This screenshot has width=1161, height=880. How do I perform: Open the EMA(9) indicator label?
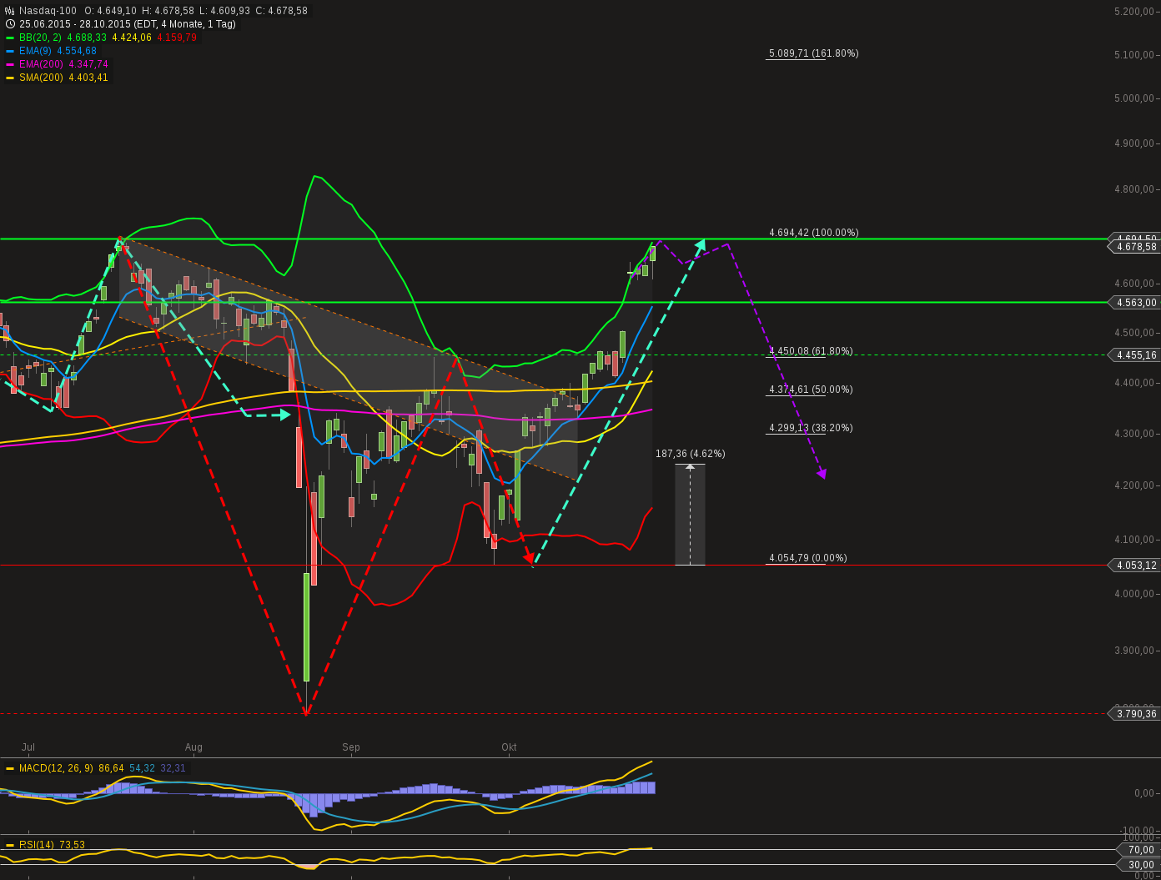pos(35,51)
